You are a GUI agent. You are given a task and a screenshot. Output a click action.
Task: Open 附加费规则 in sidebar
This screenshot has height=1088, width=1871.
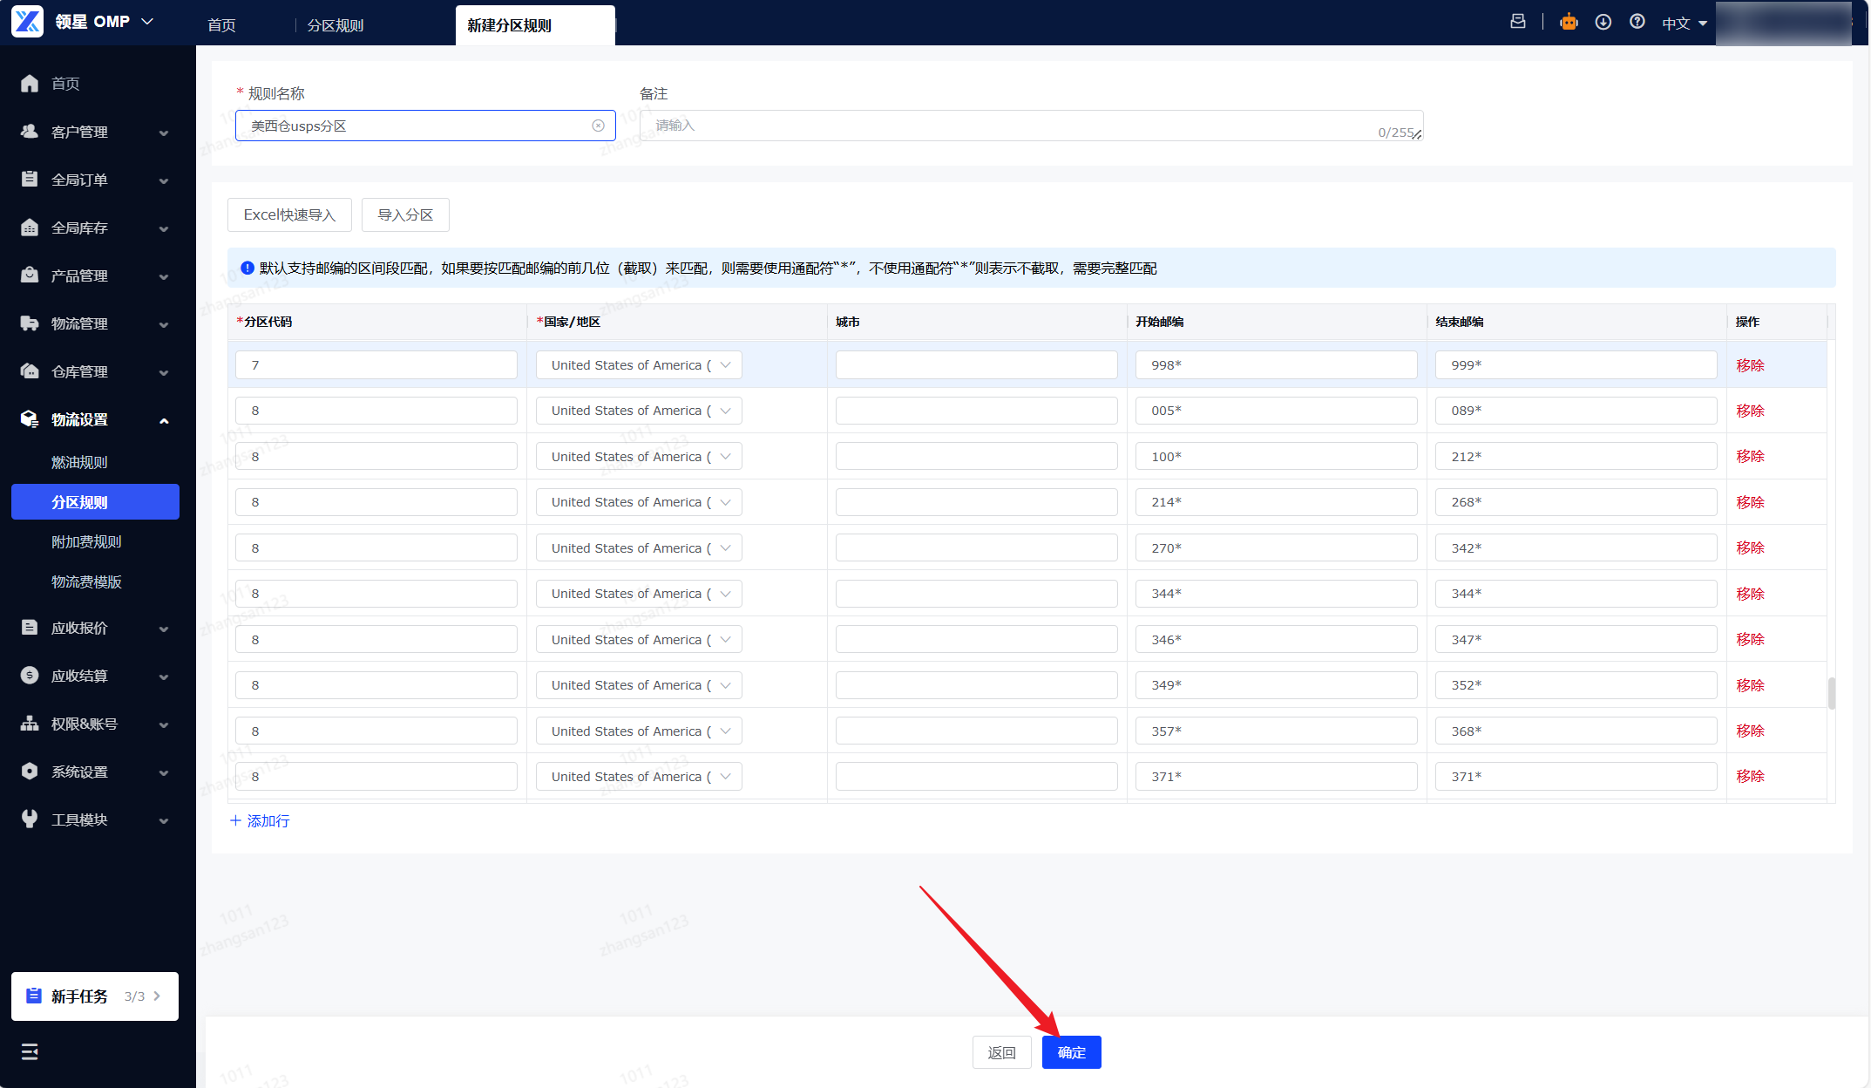coord(86,541)
